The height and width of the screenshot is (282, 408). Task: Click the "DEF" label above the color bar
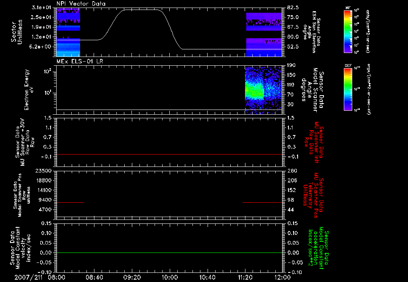(348, 66)
